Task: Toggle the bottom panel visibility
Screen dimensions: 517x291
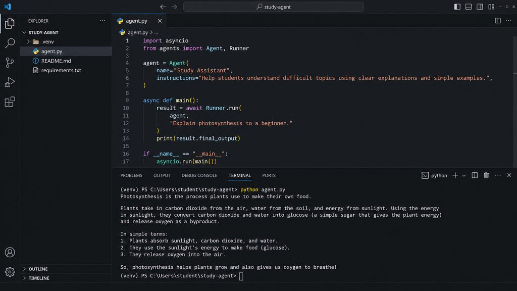Action: (469, 7)
